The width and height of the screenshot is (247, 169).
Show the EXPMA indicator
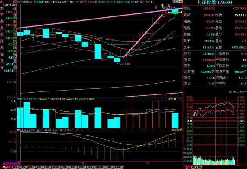click(99, 167)
